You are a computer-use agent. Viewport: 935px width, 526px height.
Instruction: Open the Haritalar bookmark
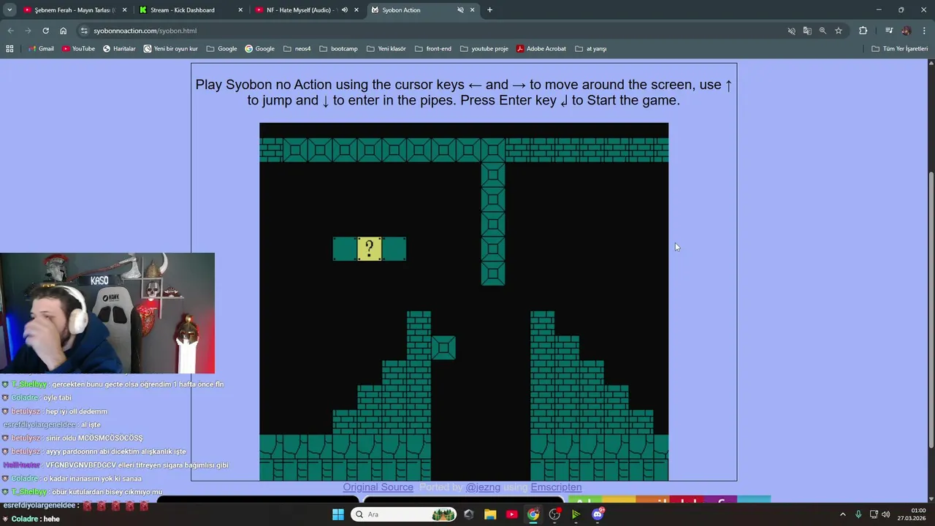119,49
